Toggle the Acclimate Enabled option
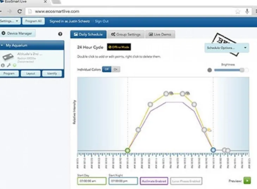 pyautogui.click(x=154, y=181)
